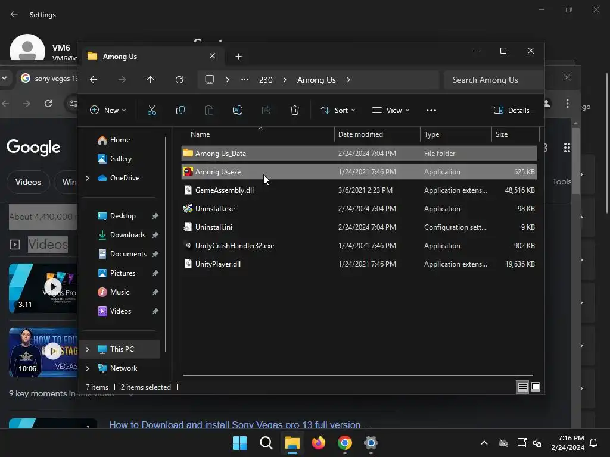
Task: Click the Rename icon in Explorer toolbar
Action: (237, 110)
